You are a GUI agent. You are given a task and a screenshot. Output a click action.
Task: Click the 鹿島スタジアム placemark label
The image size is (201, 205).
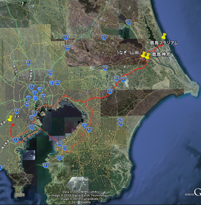[x=164, y=43]
